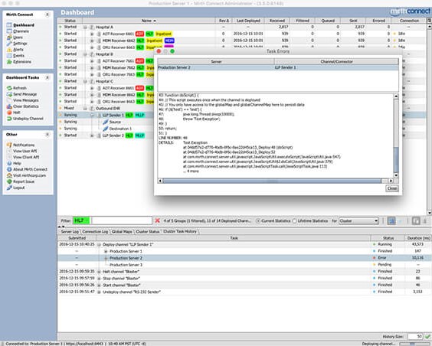This screenshot has height=346, width=432.
Task: Switch to the Global Maps tab
Action: (122, 231)
